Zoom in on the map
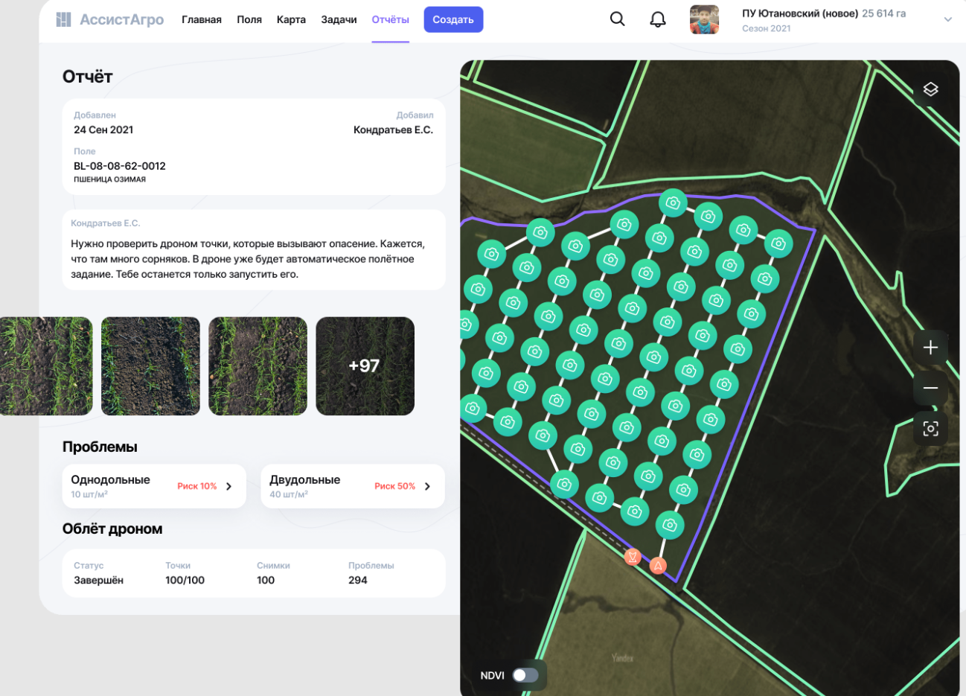The image size is (966, 696). [x=930, y=348]
